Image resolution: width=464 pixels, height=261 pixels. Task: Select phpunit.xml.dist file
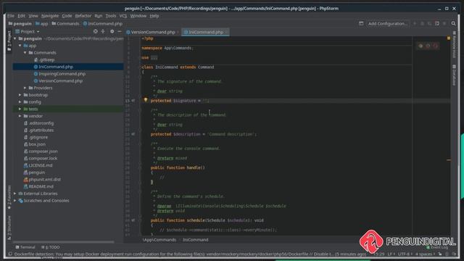coord(44,179)
